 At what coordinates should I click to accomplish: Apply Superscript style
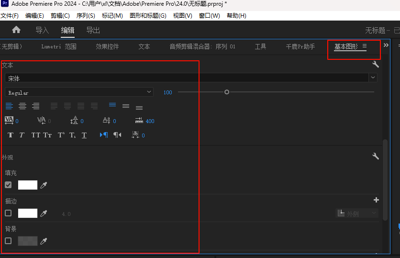tap(61, 135)
